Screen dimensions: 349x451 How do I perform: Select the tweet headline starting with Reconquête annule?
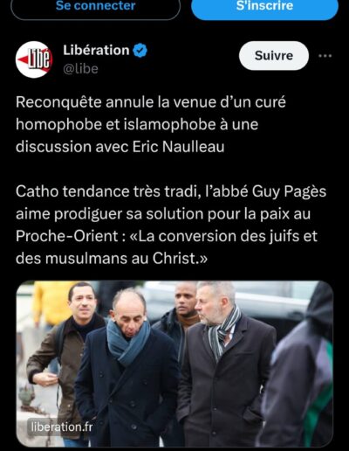click(151, 124)
